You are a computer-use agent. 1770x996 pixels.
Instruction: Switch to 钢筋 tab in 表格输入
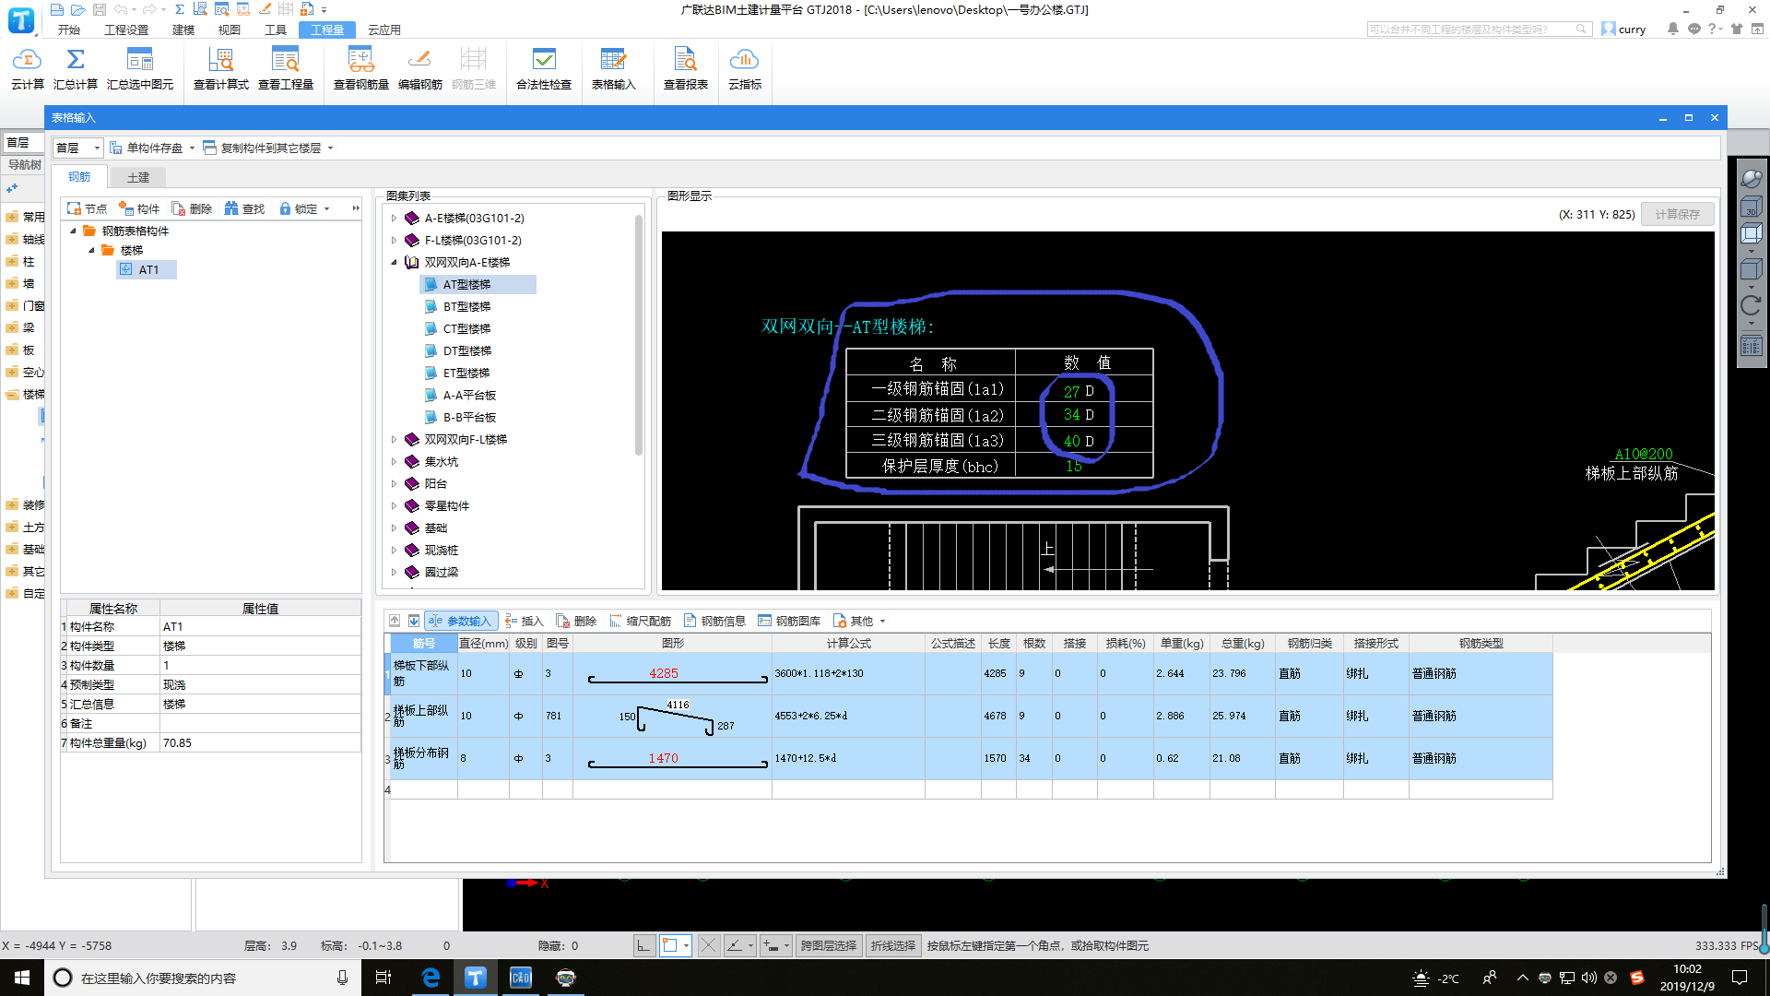coord(79,177)
